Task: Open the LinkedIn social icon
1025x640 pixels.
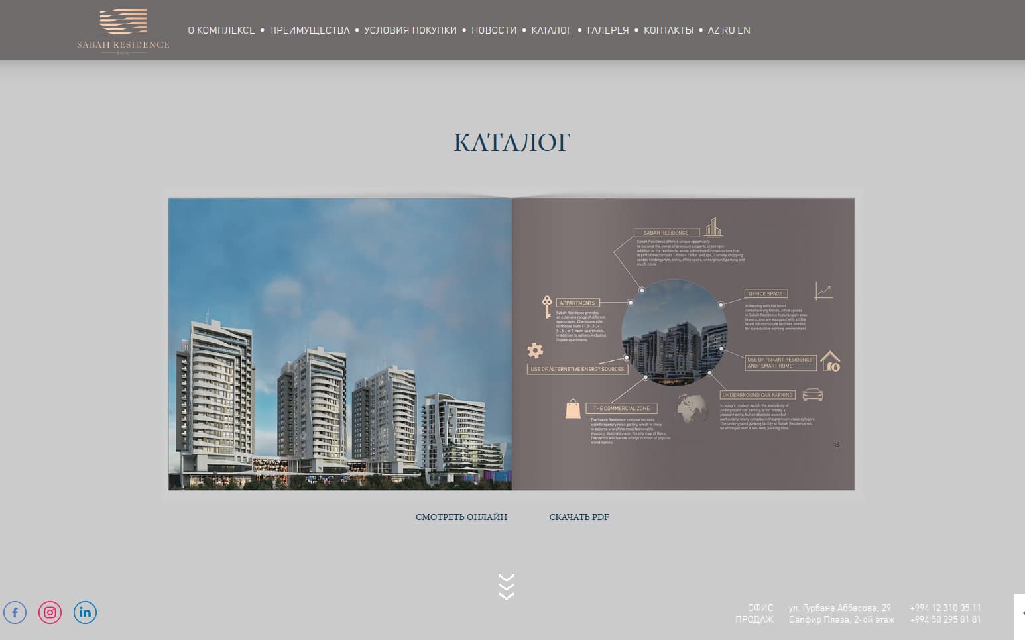Action: pos(85,612)
